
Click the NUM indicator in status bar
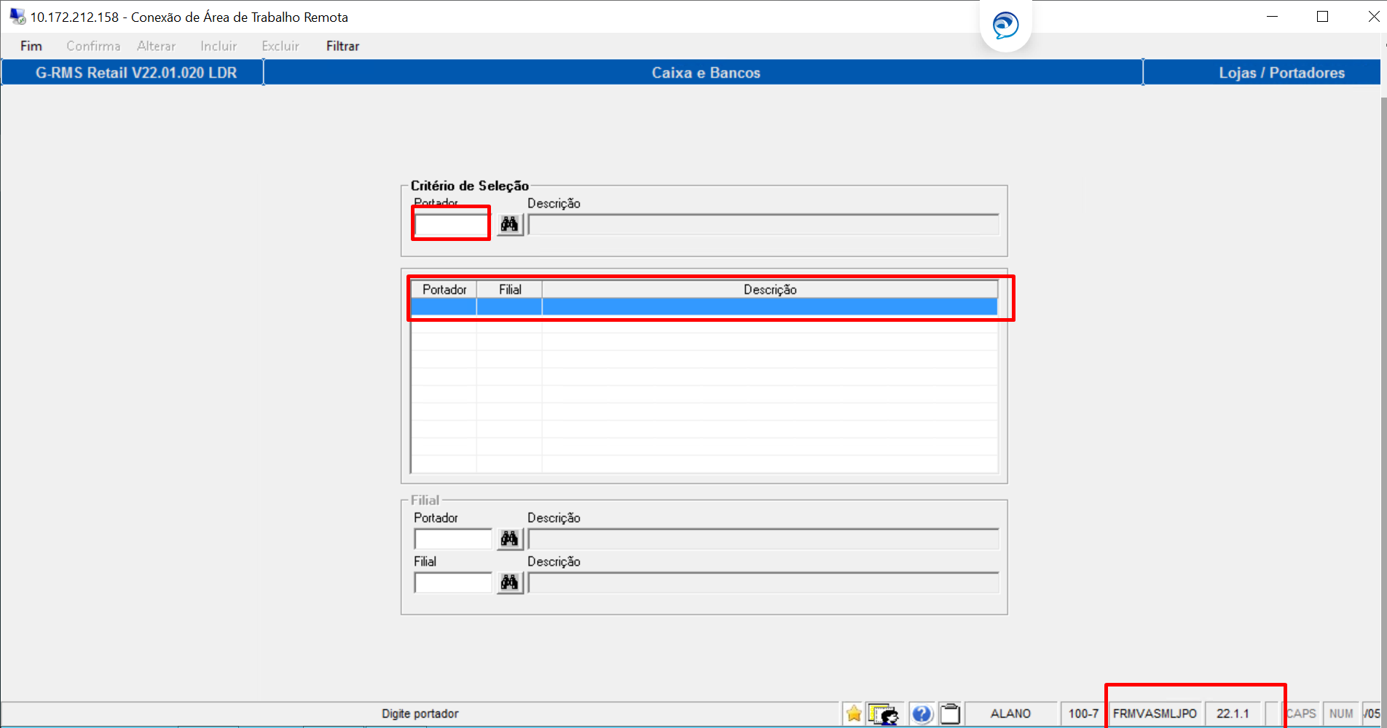click(x=1340, y=713)
